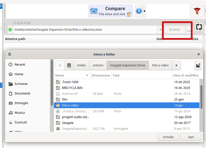206x148 pixels.
Task: Swap sides with the arrows icon
Action: point(199,27)
